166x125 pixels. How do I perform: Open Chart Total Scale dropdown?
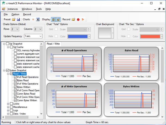pyautogui.click(x=77, y=30)
